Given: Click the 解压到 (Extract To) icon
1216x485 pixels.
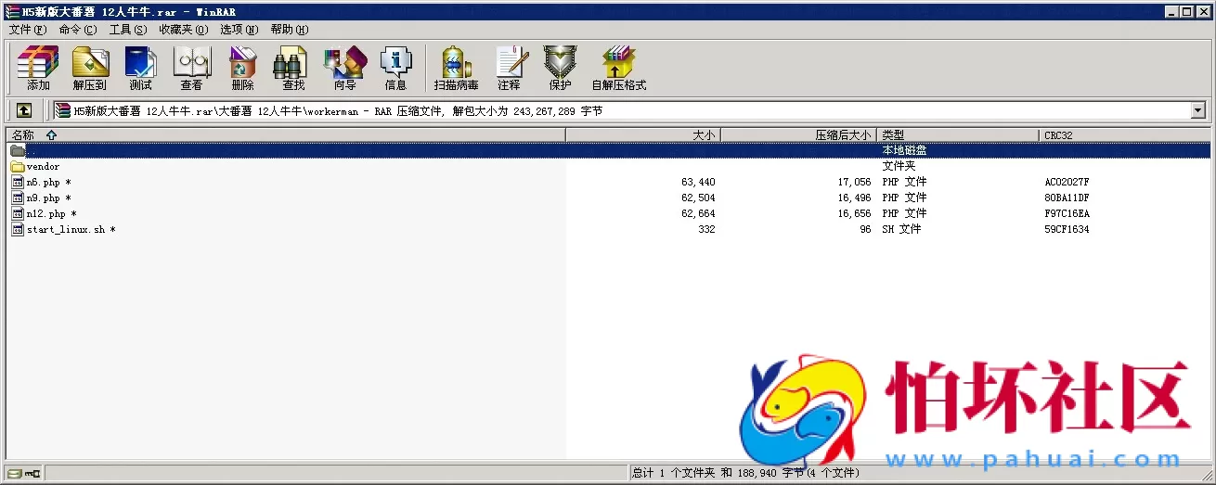Looking at the screenshot, I should [90, 69].
